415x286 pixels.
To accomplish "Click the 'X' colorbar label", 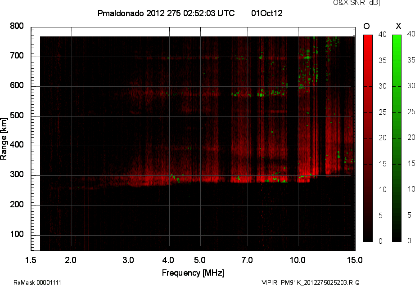I will (x=398, y=26).
